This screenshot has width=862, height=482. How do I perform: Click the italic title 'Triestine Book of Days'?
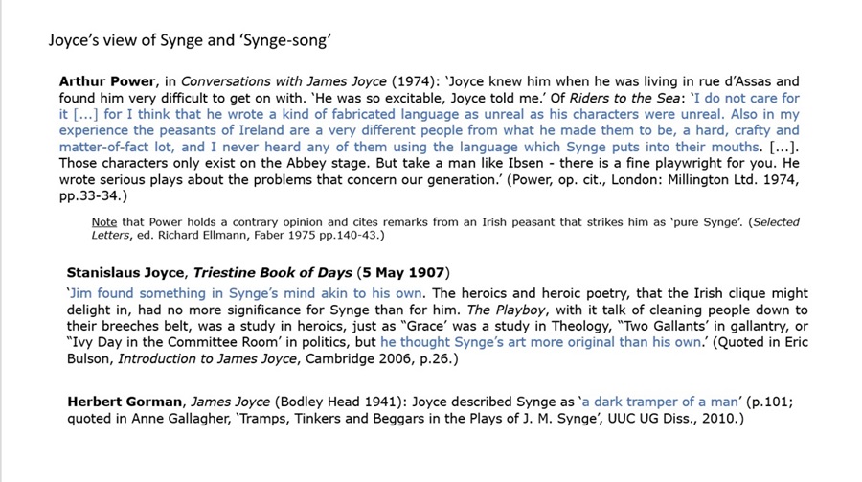(x=273, y=273)
